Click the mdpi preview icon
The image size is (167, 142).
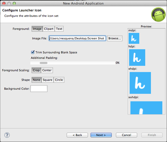[134, 38]
